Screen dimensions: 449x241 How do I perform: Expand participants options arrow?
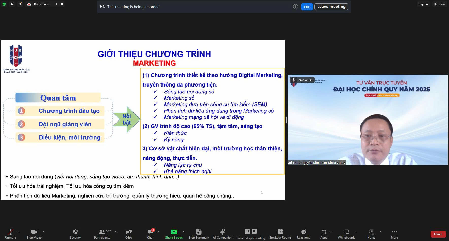click(115, 232)
